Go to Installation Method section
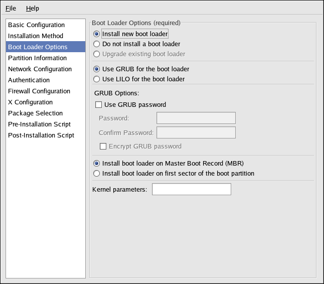 pyautogui.click(x=36, y=36)
